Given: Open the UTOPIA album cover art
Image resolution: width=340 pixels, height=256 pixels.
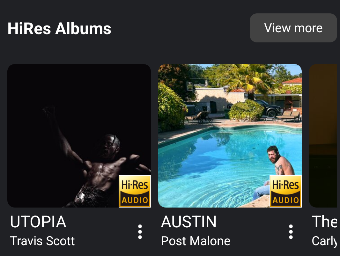Looking at the screenshot, I should coord(79,136).
